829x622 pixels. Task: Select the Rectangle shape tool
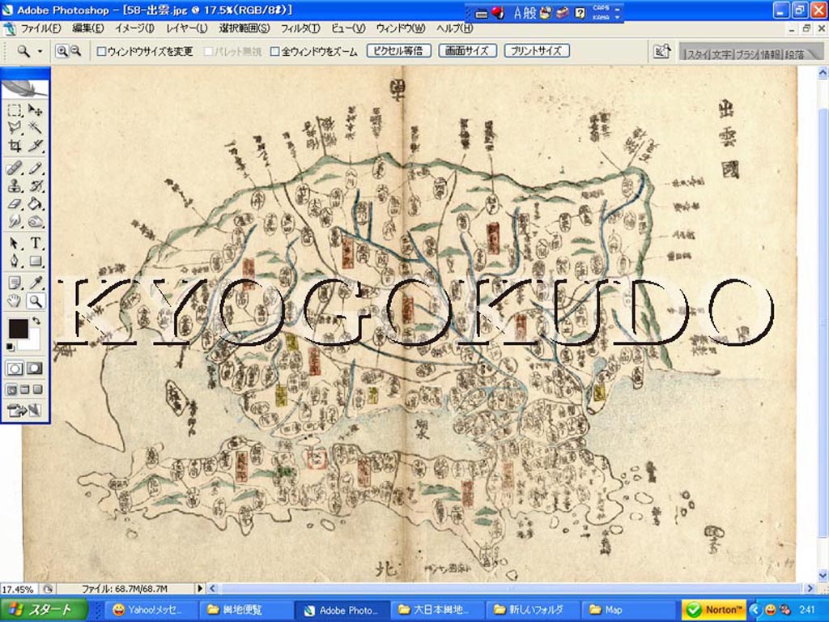click(35, 261)
